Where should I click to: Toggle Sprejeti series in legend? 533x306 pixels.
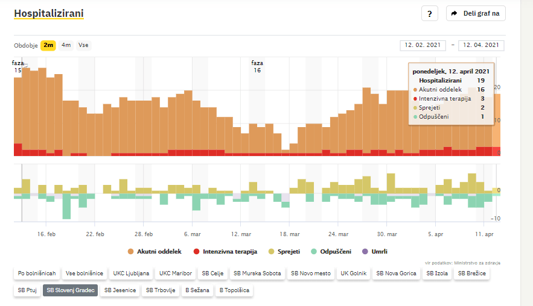click(283, 251)
